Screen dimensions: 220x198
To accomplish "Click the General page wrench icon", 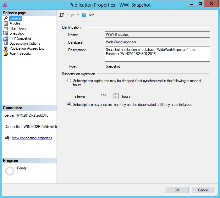I will click(x=6, y=18).
